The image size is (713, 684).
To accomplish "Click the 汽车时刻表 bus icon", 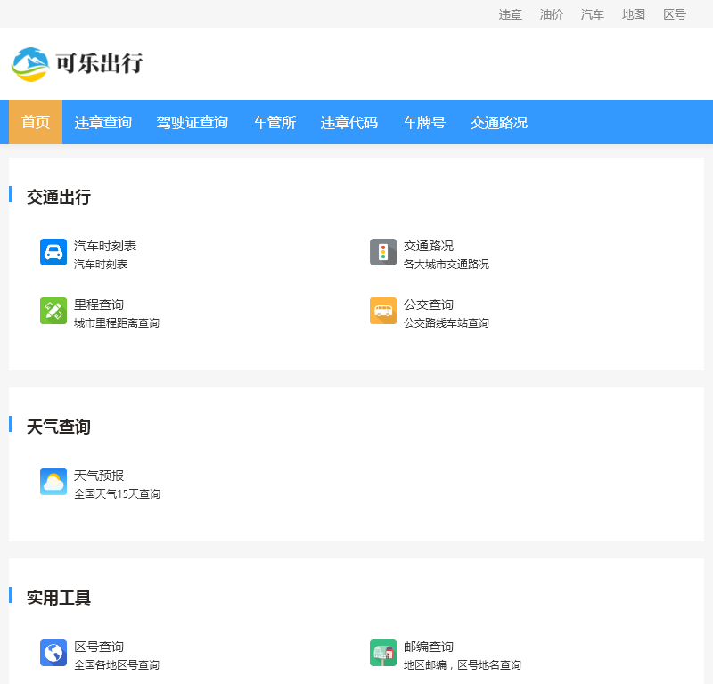I will (53, 252).
